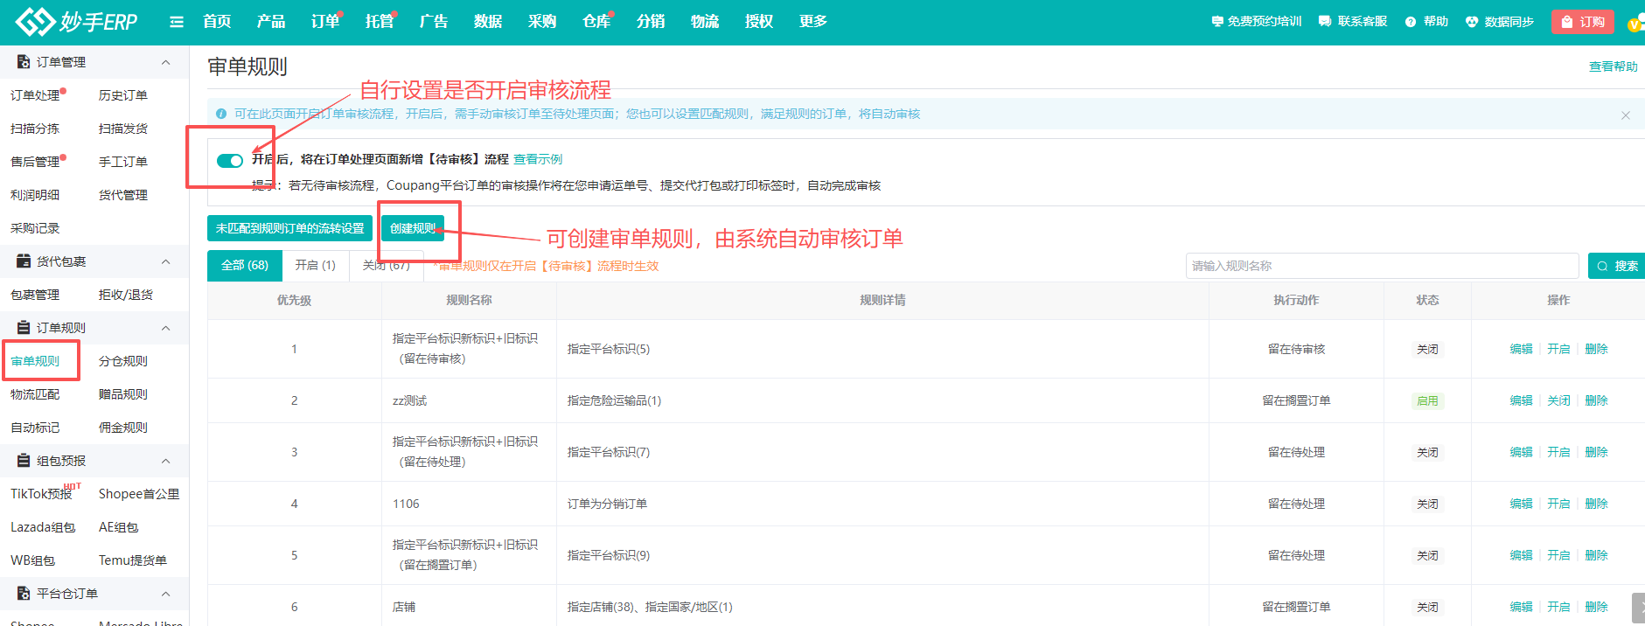The height and width of the screenshot is (626, 1645).
Task: Open 免费预约培训 training booking
Action: pyautogui.click(x=1256, y=22)
